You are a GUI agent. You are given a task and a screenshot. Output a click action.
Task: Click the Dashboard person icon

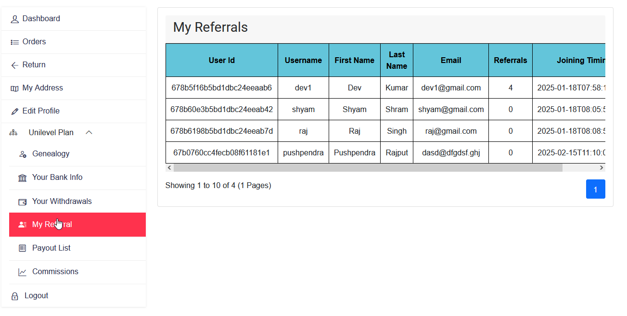[x=14, y=18]
